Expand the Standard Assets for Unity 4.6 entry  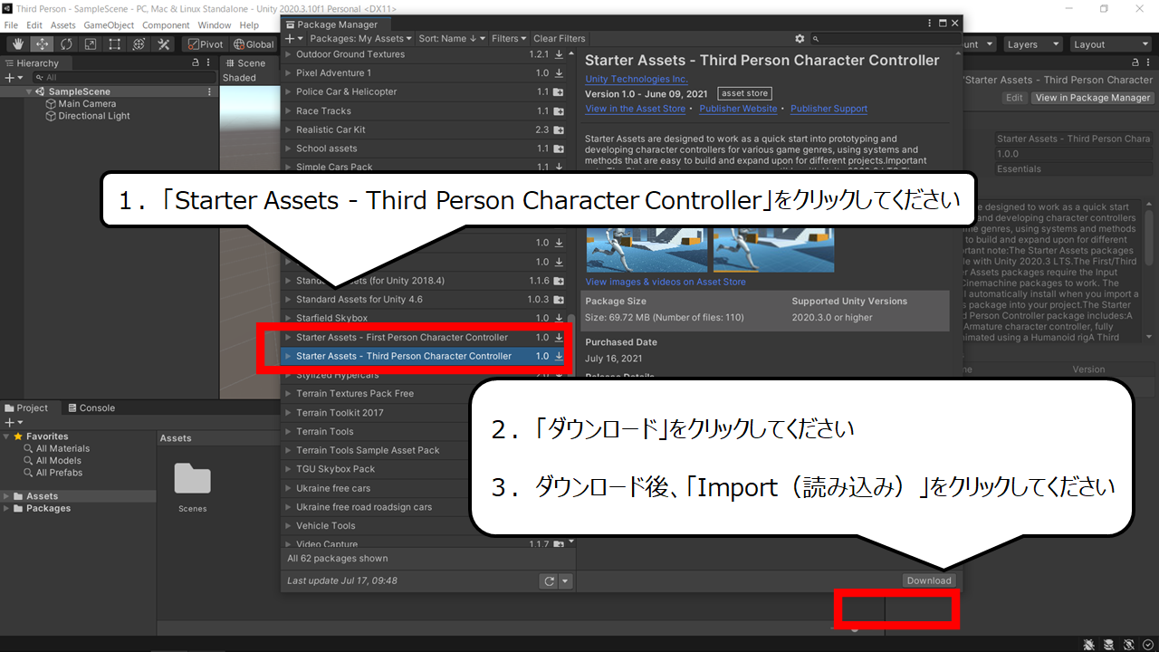point(289,300)
